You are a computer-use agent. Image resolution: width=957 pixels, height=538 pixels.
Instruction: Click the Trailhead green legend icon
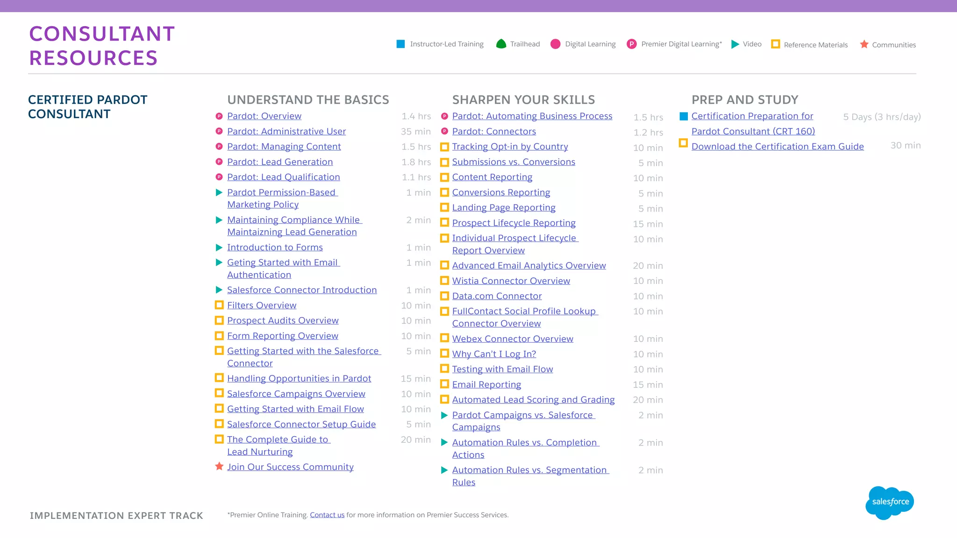point(501,44)
